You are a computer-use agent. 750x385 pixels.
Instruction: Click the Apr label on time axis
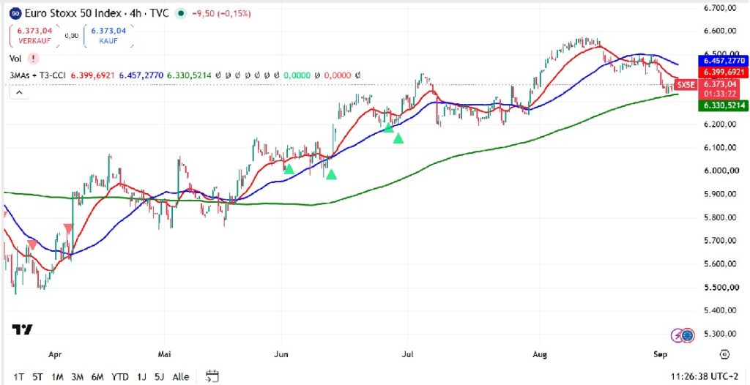[x=55, y=355]
